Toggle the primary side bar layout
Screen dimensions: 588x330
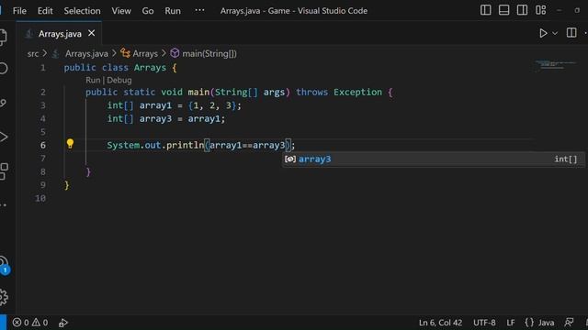pyautogui.click(x=486, y=10)
